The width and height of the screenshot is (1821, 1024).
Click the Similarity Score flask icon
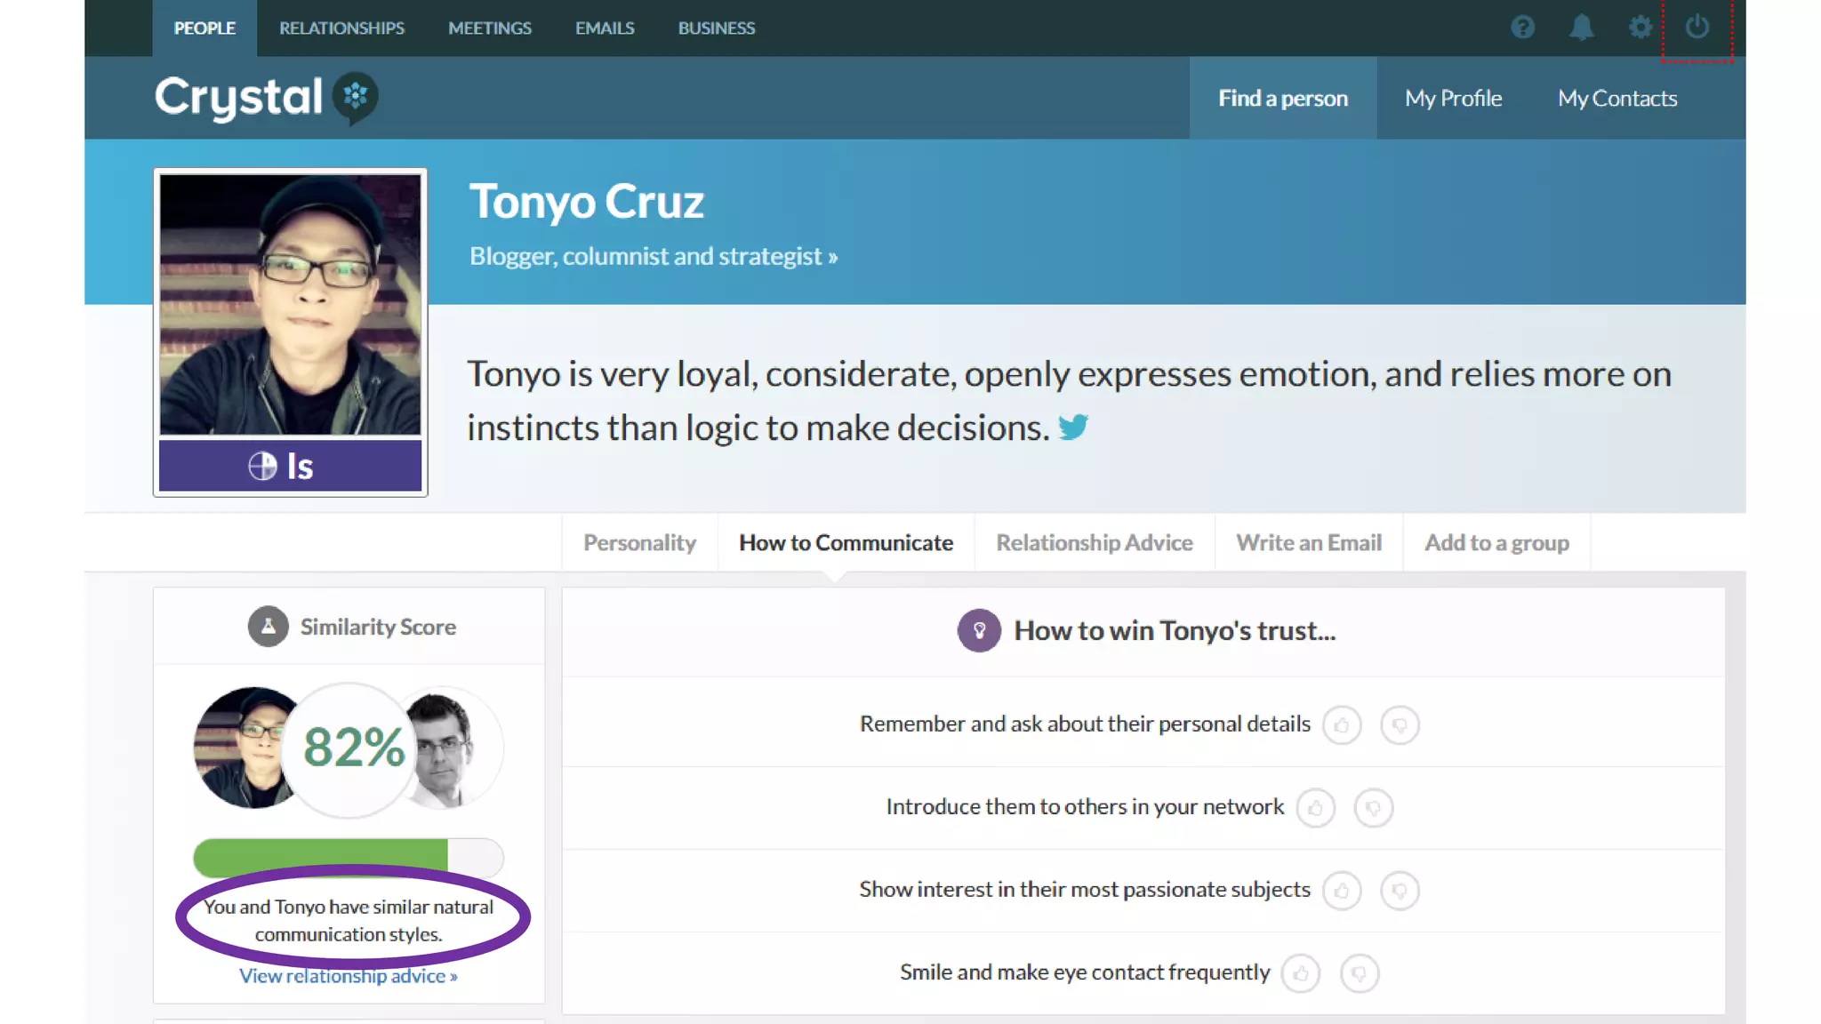click(x=268, y=627)
